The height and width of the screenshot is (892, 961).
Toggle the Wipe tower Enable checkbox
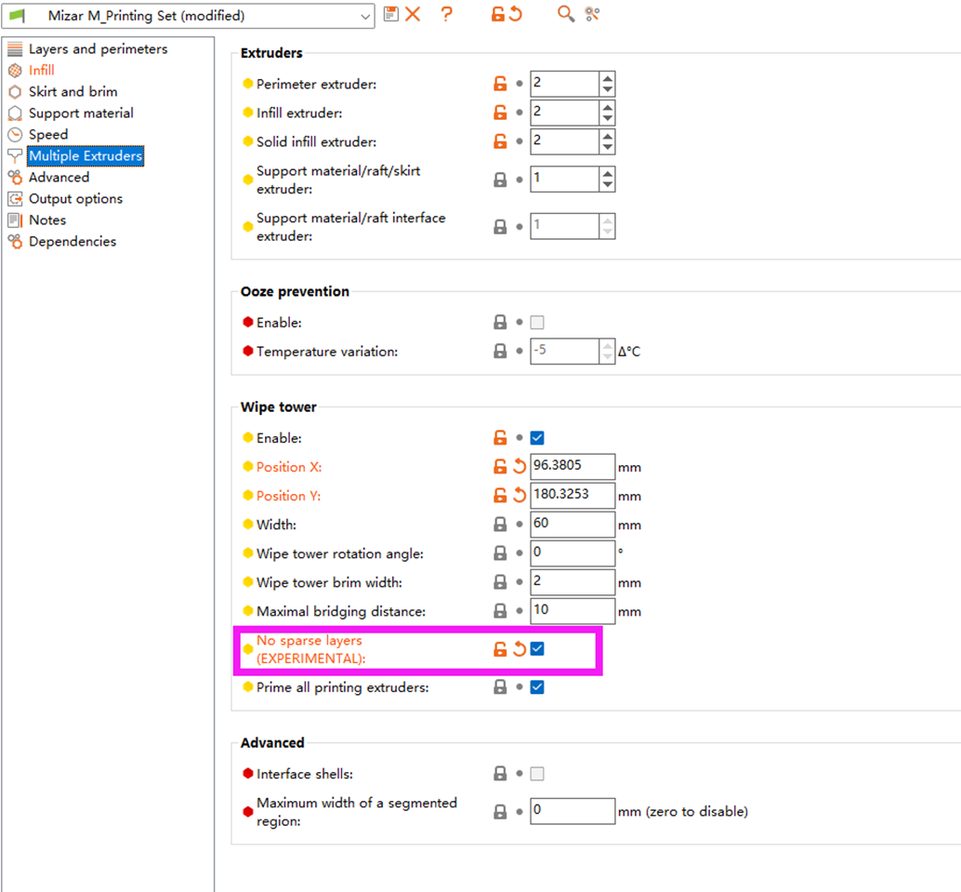(x=537, y=438)
